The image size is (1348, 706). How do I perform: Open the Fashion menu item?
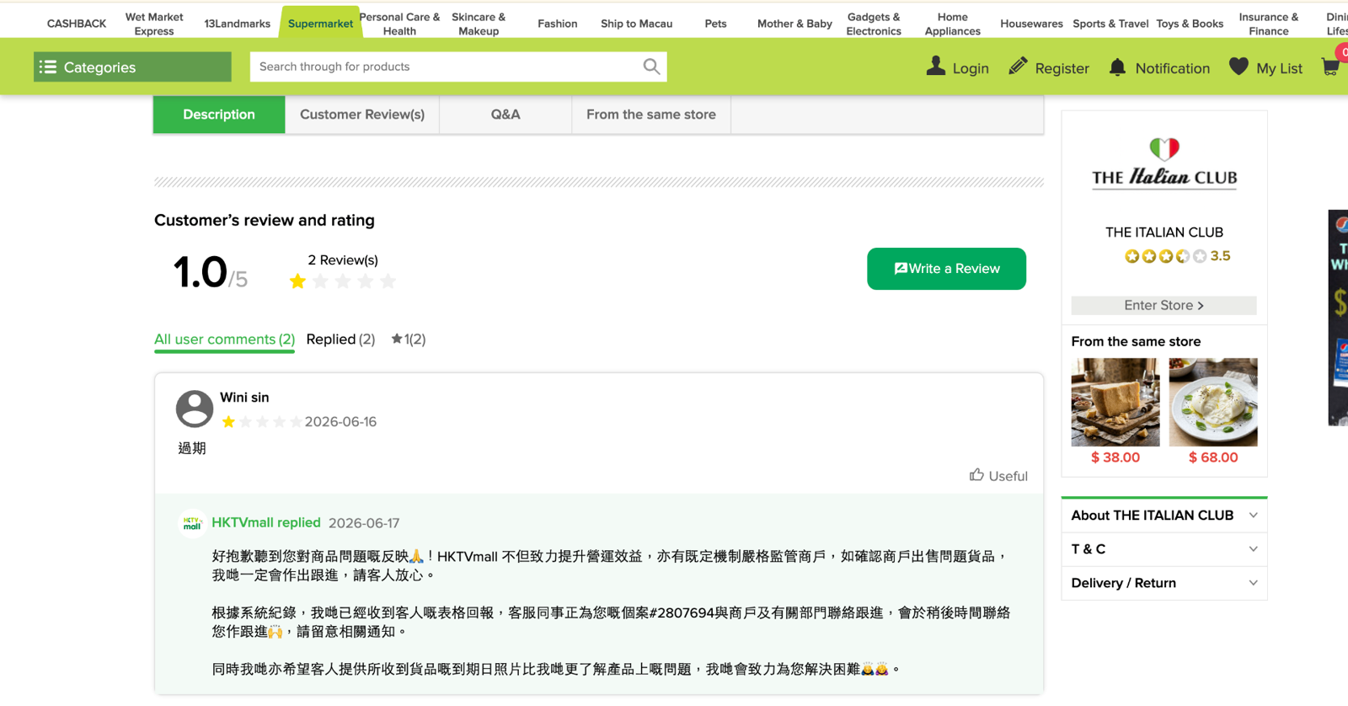558,24
